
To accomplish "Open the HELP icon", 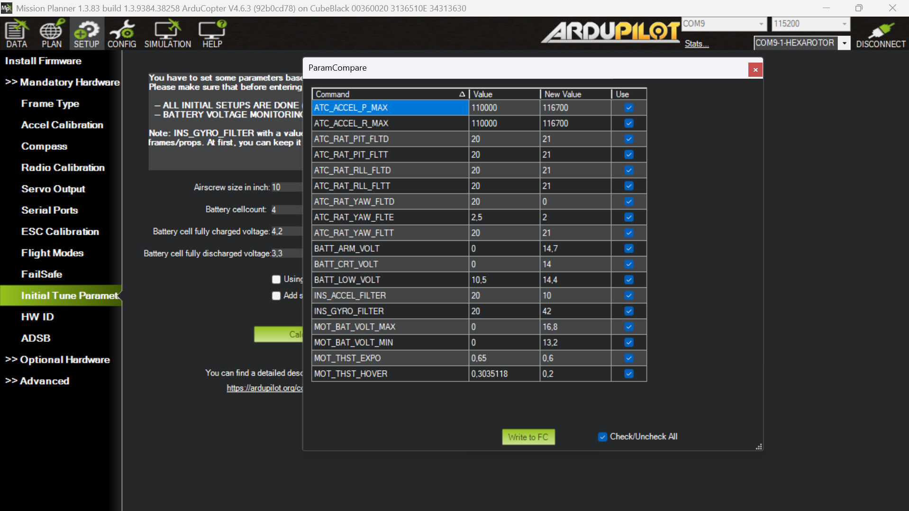I will tap(212, 34).
